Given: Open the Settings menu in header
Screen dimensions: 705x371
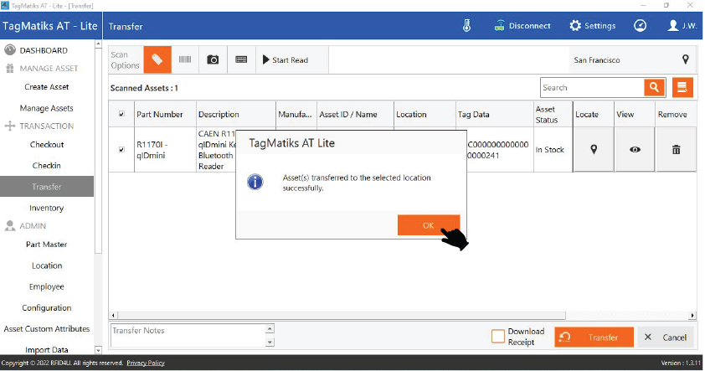Looking at the screenshot, I should pos(592,26).
